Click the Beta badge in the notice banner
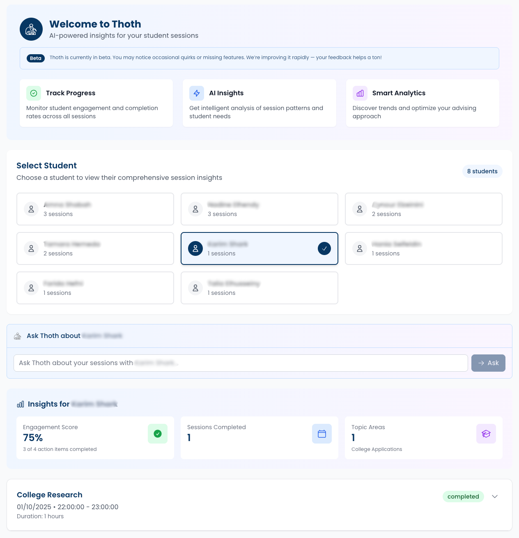The height and width of the screenshot is (538, 519). point(36,58)
